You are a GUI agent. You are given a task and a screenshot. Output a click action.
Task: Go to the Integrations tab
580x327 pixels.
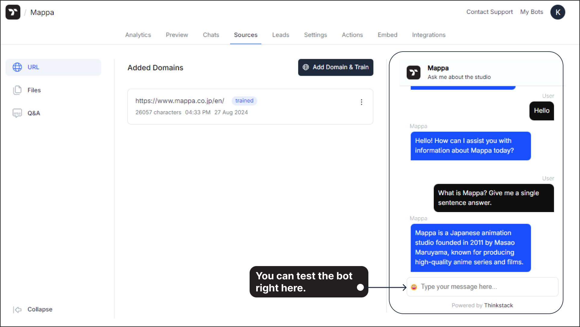tap(429, 35)
